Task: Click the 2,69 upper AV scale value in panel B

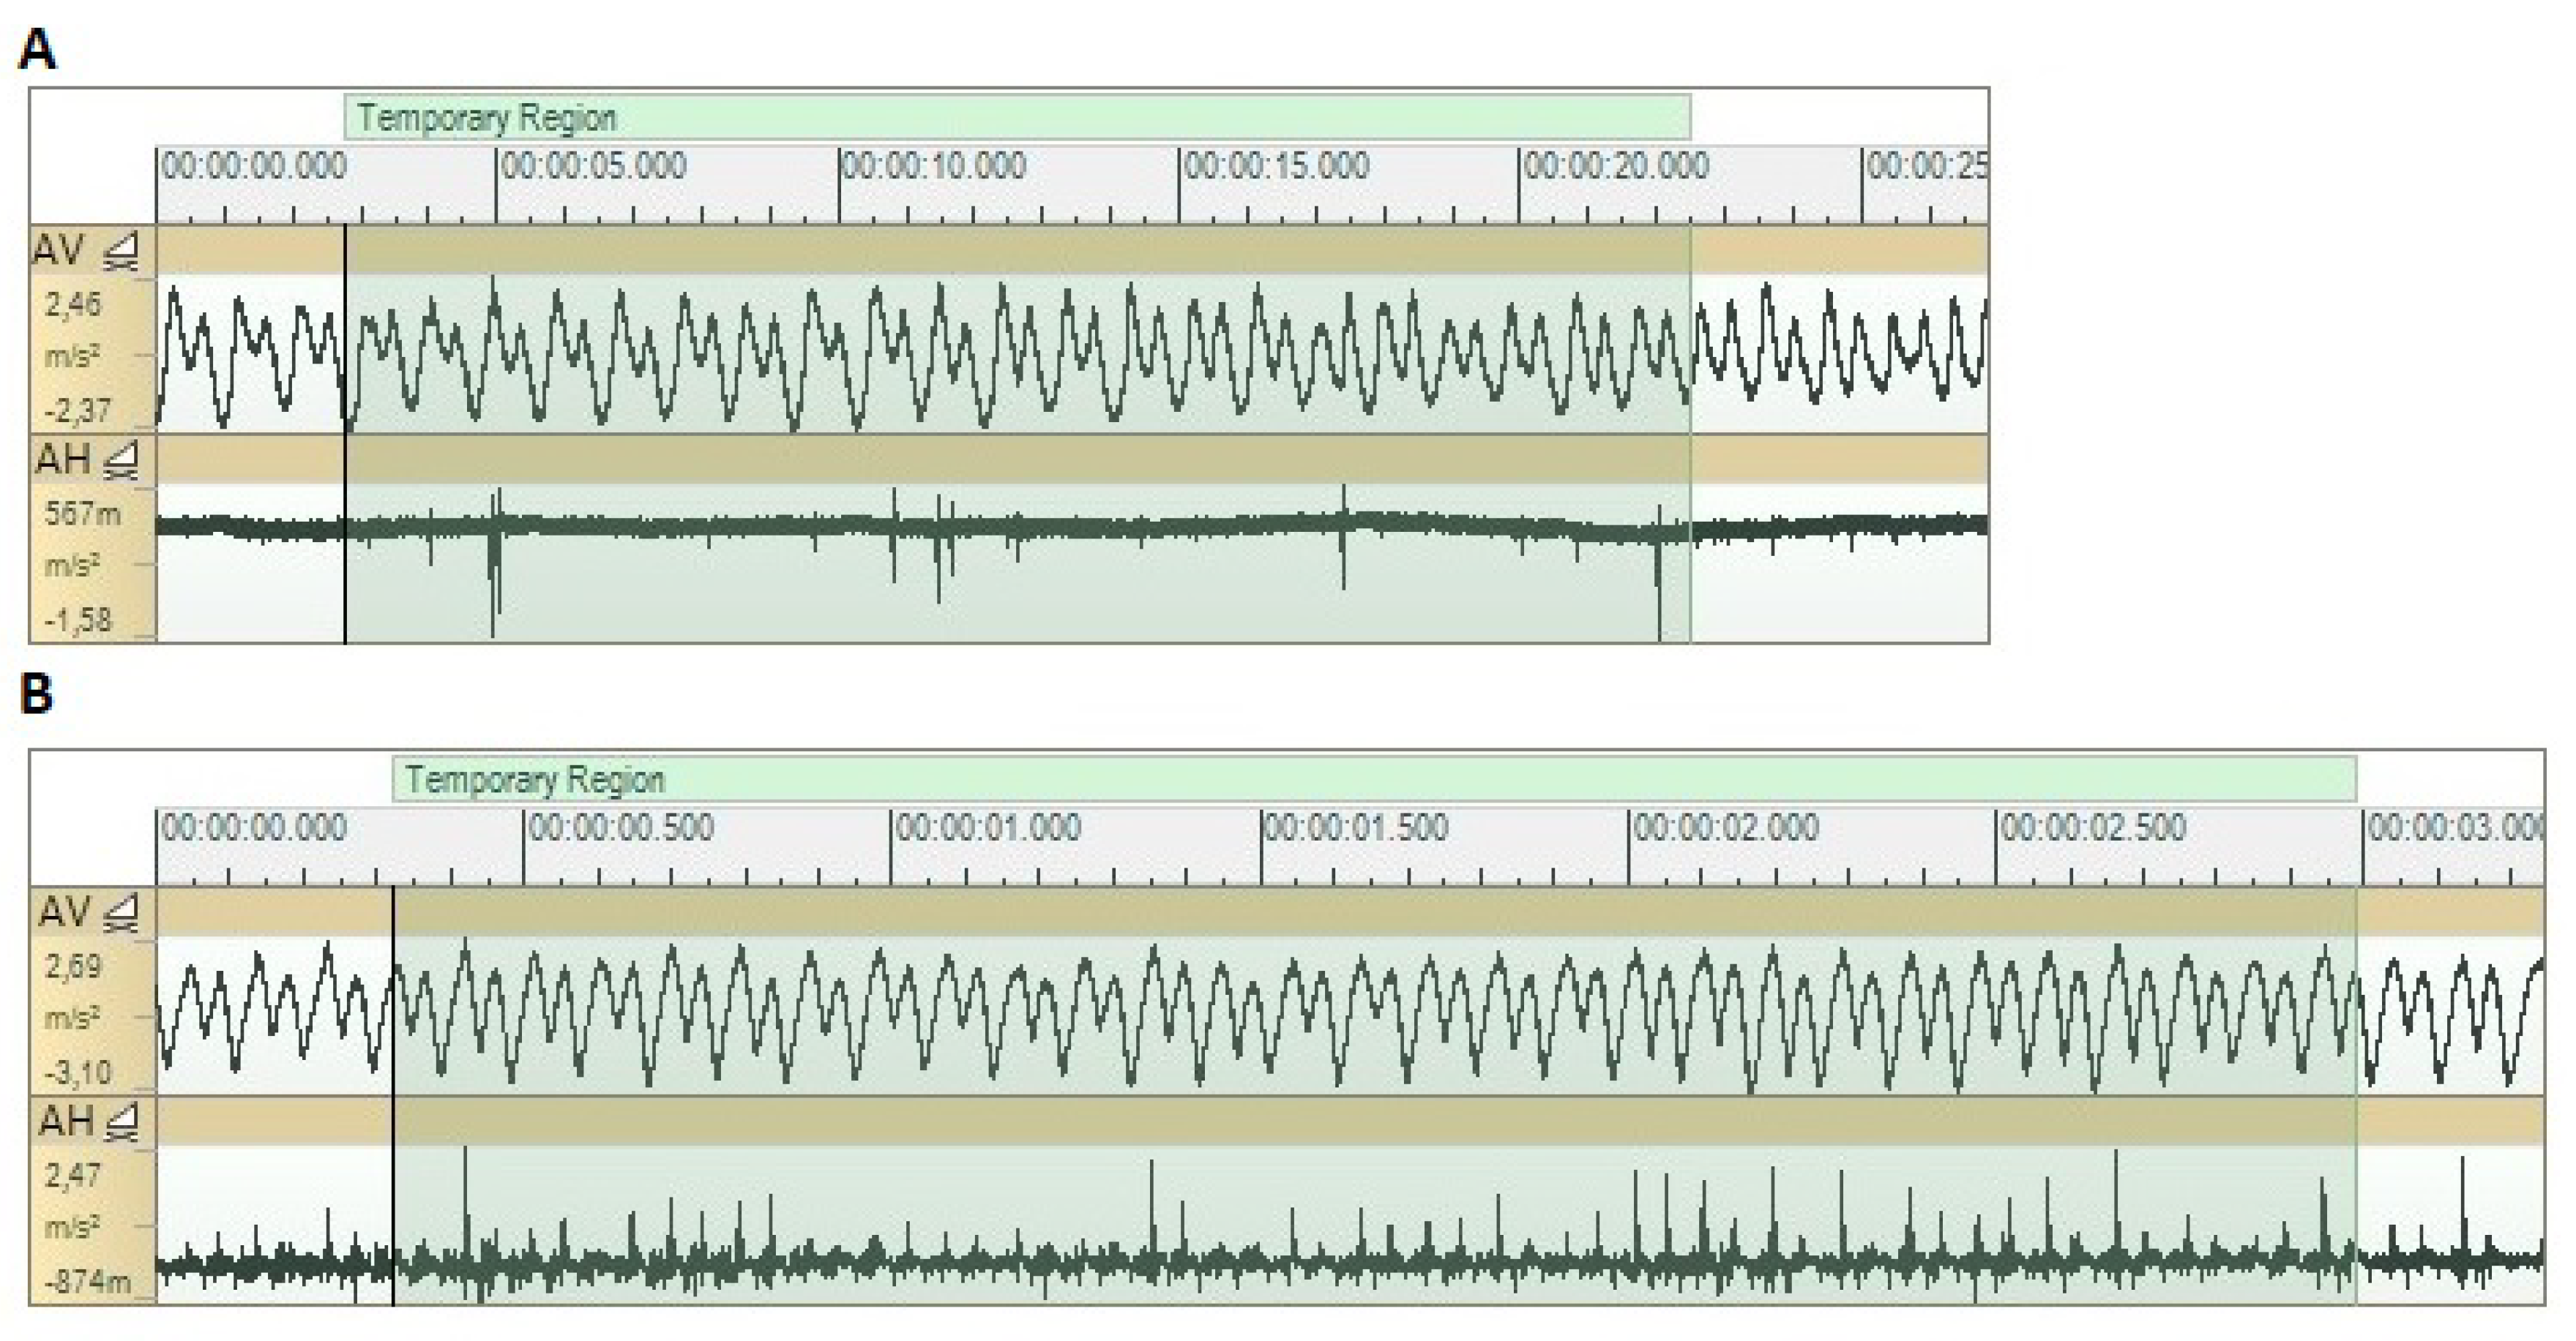Action: click(73, 967)
